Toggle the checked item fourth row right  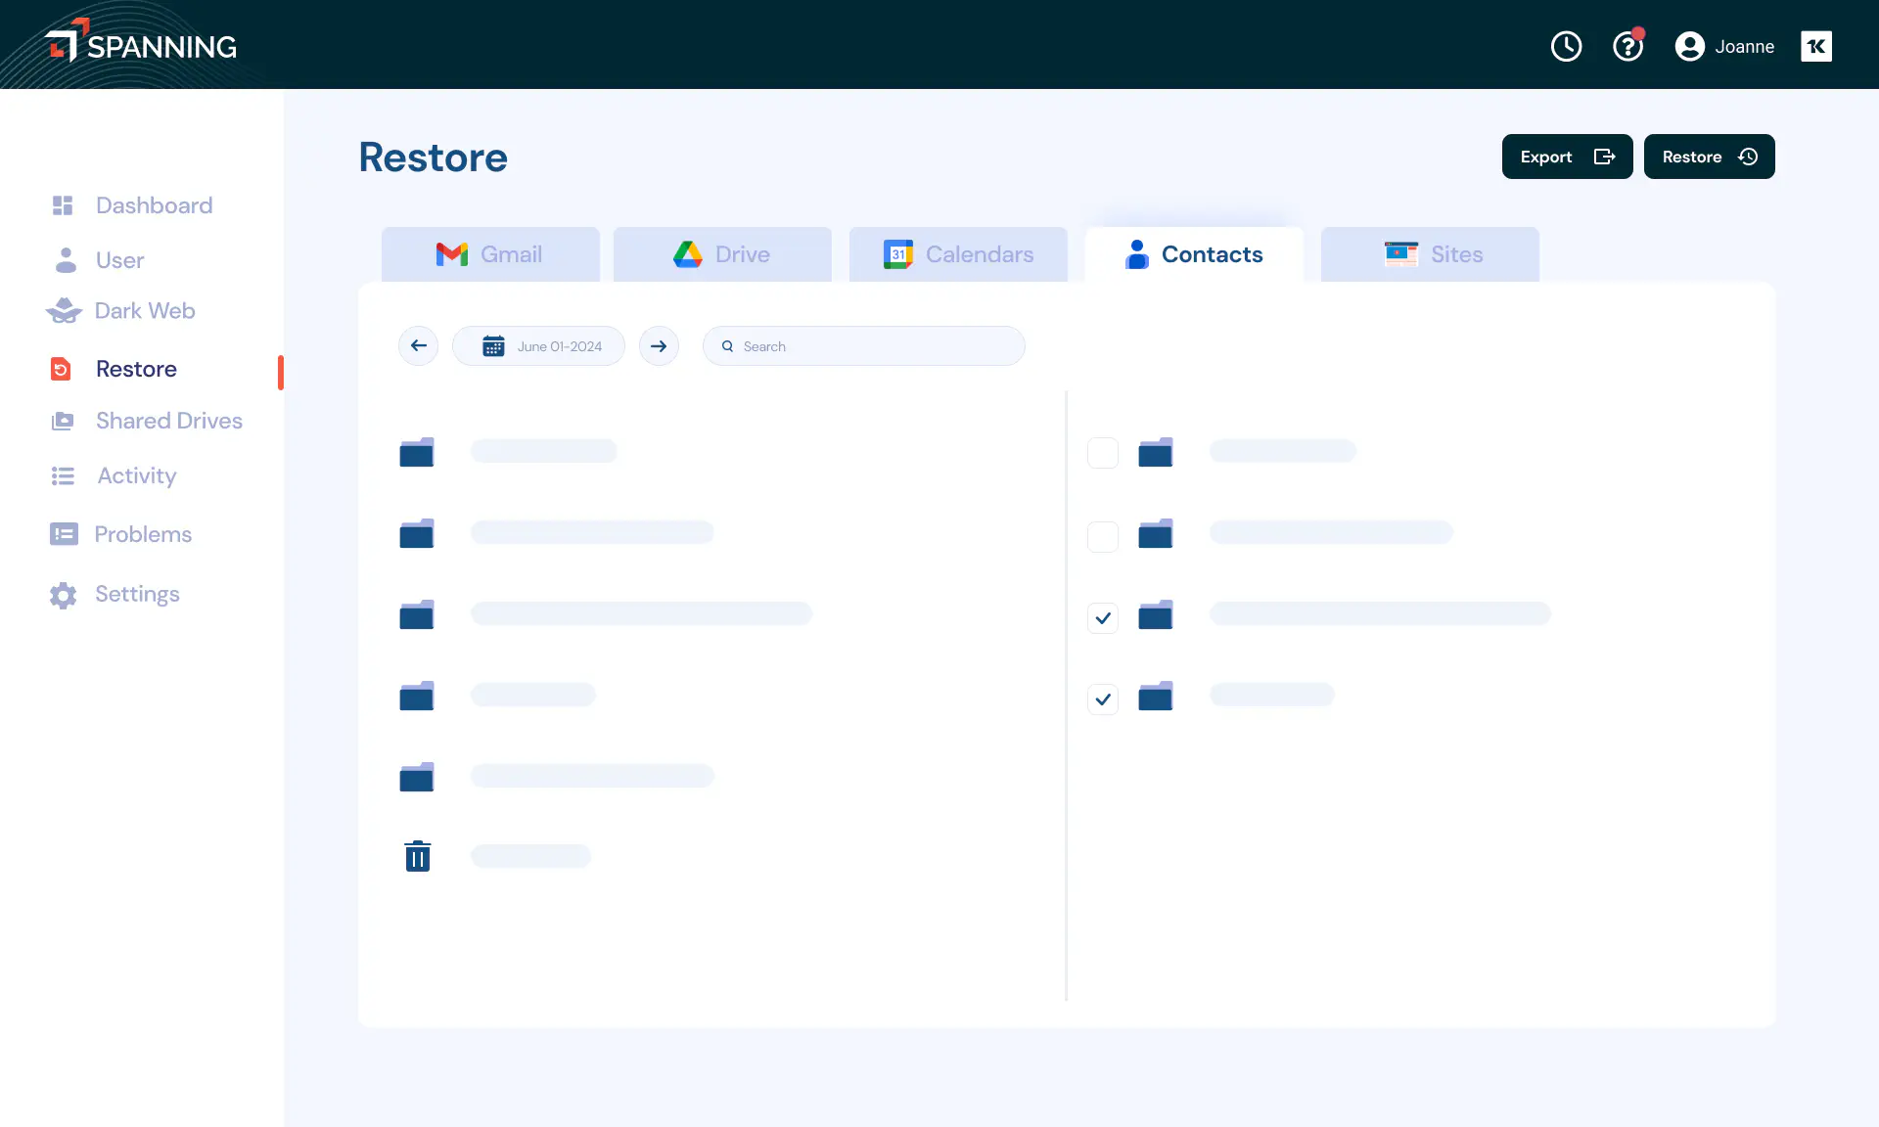(1102, 698)
